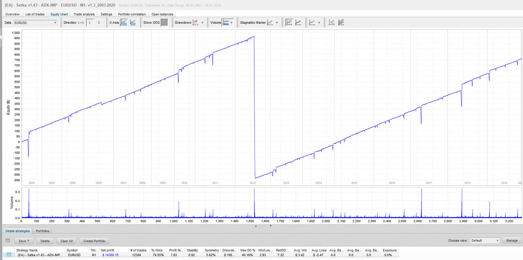
Task: Switch to the Overview tab
Action: tap(12, 14)
